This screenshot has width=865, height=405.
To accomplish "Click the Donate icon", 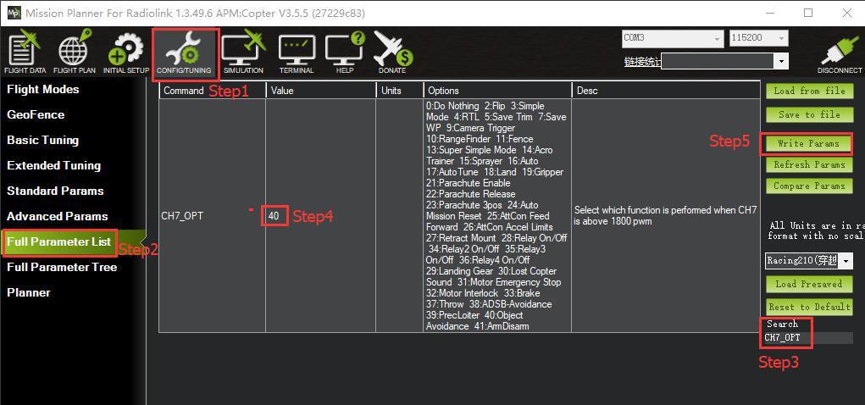I will [392, 53].
